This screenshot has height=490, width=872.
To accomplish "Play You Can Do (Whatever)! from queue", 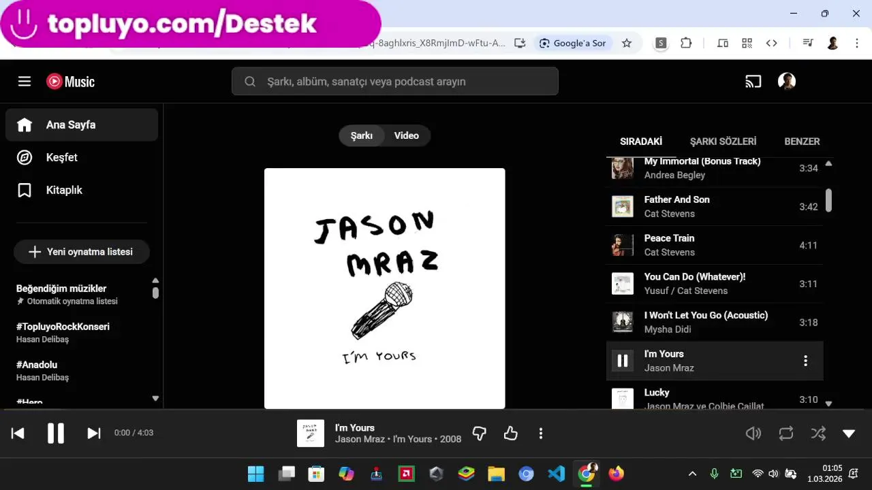I will 715,284.
